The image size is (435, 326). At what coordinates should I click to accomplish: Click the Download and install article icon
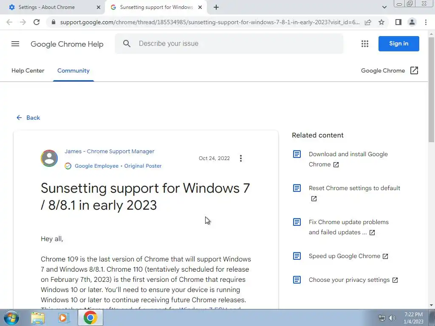(x=297, y=154)
